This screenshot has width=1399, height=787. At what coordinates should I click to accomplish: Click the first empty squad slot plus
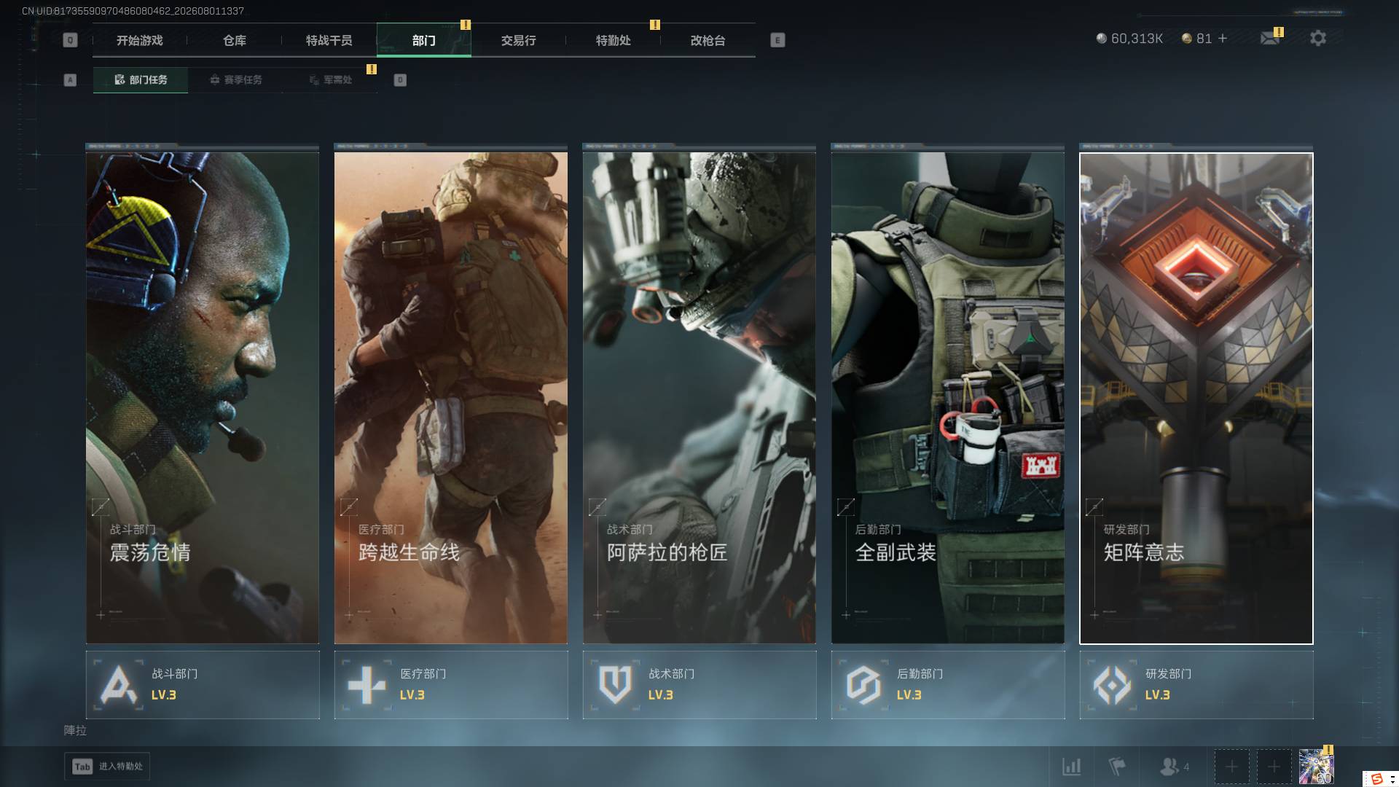point(1231,767)
